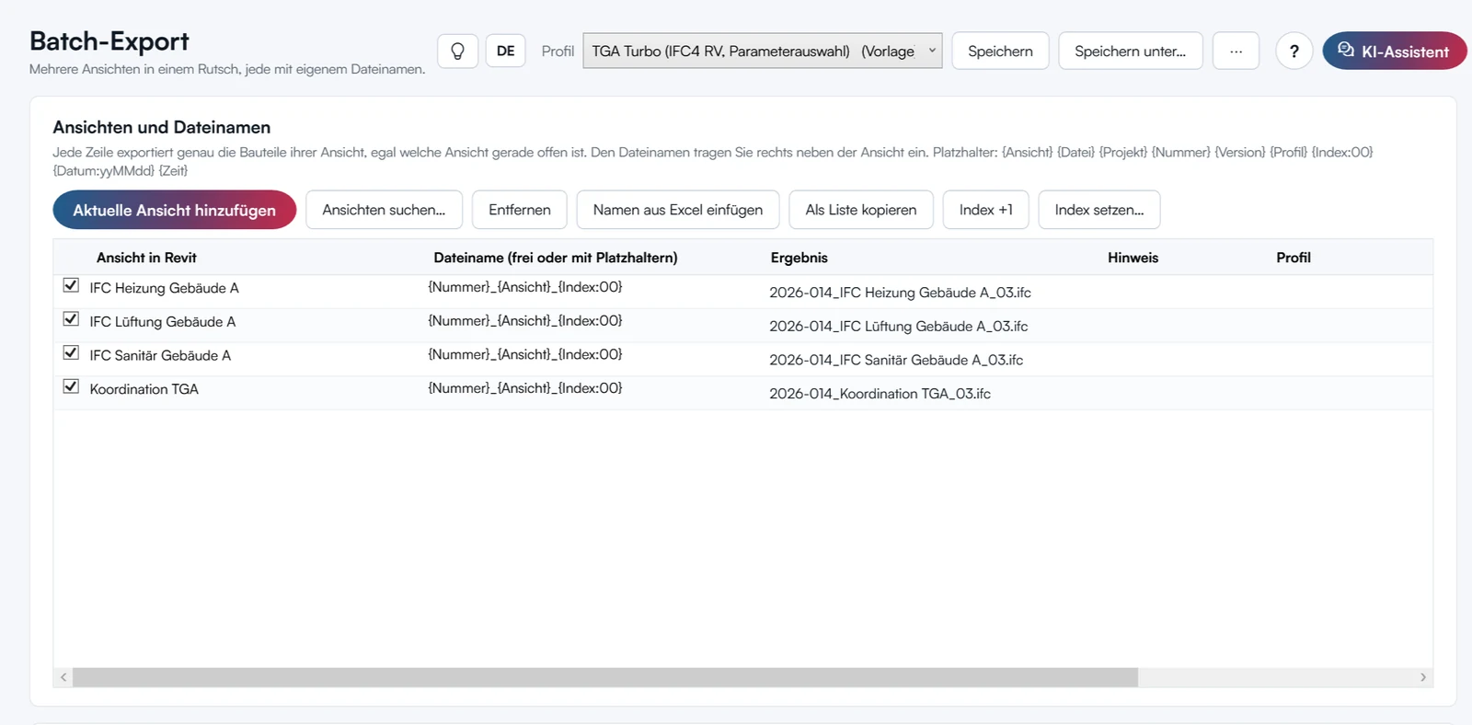Screen dimensions: 1472x725
Task: Switch language with the DE button
Action: click(x=505, y=52)
